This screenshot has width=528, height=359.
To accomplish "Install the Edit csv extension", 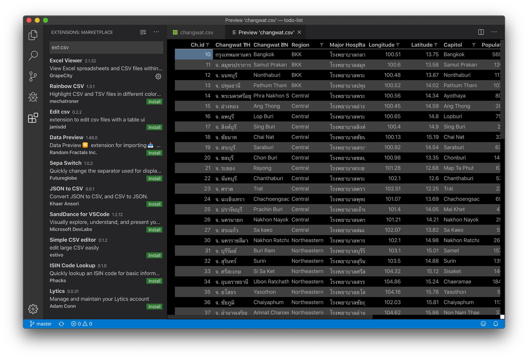I will [x=154, y=127].
